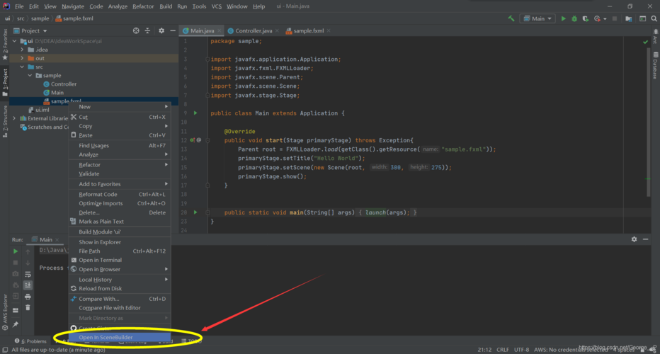This screenshot has width=660, height=354.
Task: Click the override gutter icon at line 12
Action: pos(193,140)
